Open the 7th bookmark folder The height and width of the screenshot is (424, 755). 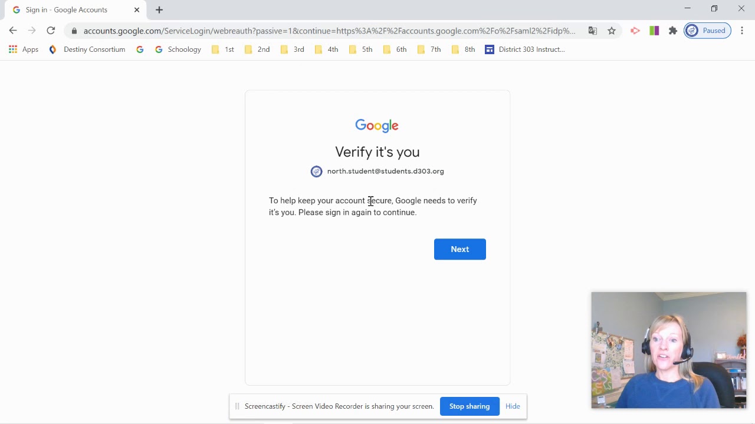pos(429,49)
